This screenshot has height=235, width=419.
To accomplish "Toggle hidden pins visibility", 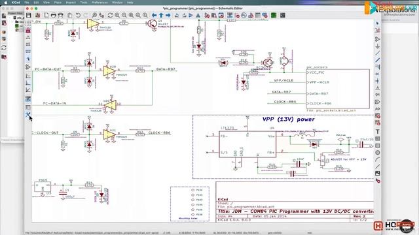I will (28, 67).
